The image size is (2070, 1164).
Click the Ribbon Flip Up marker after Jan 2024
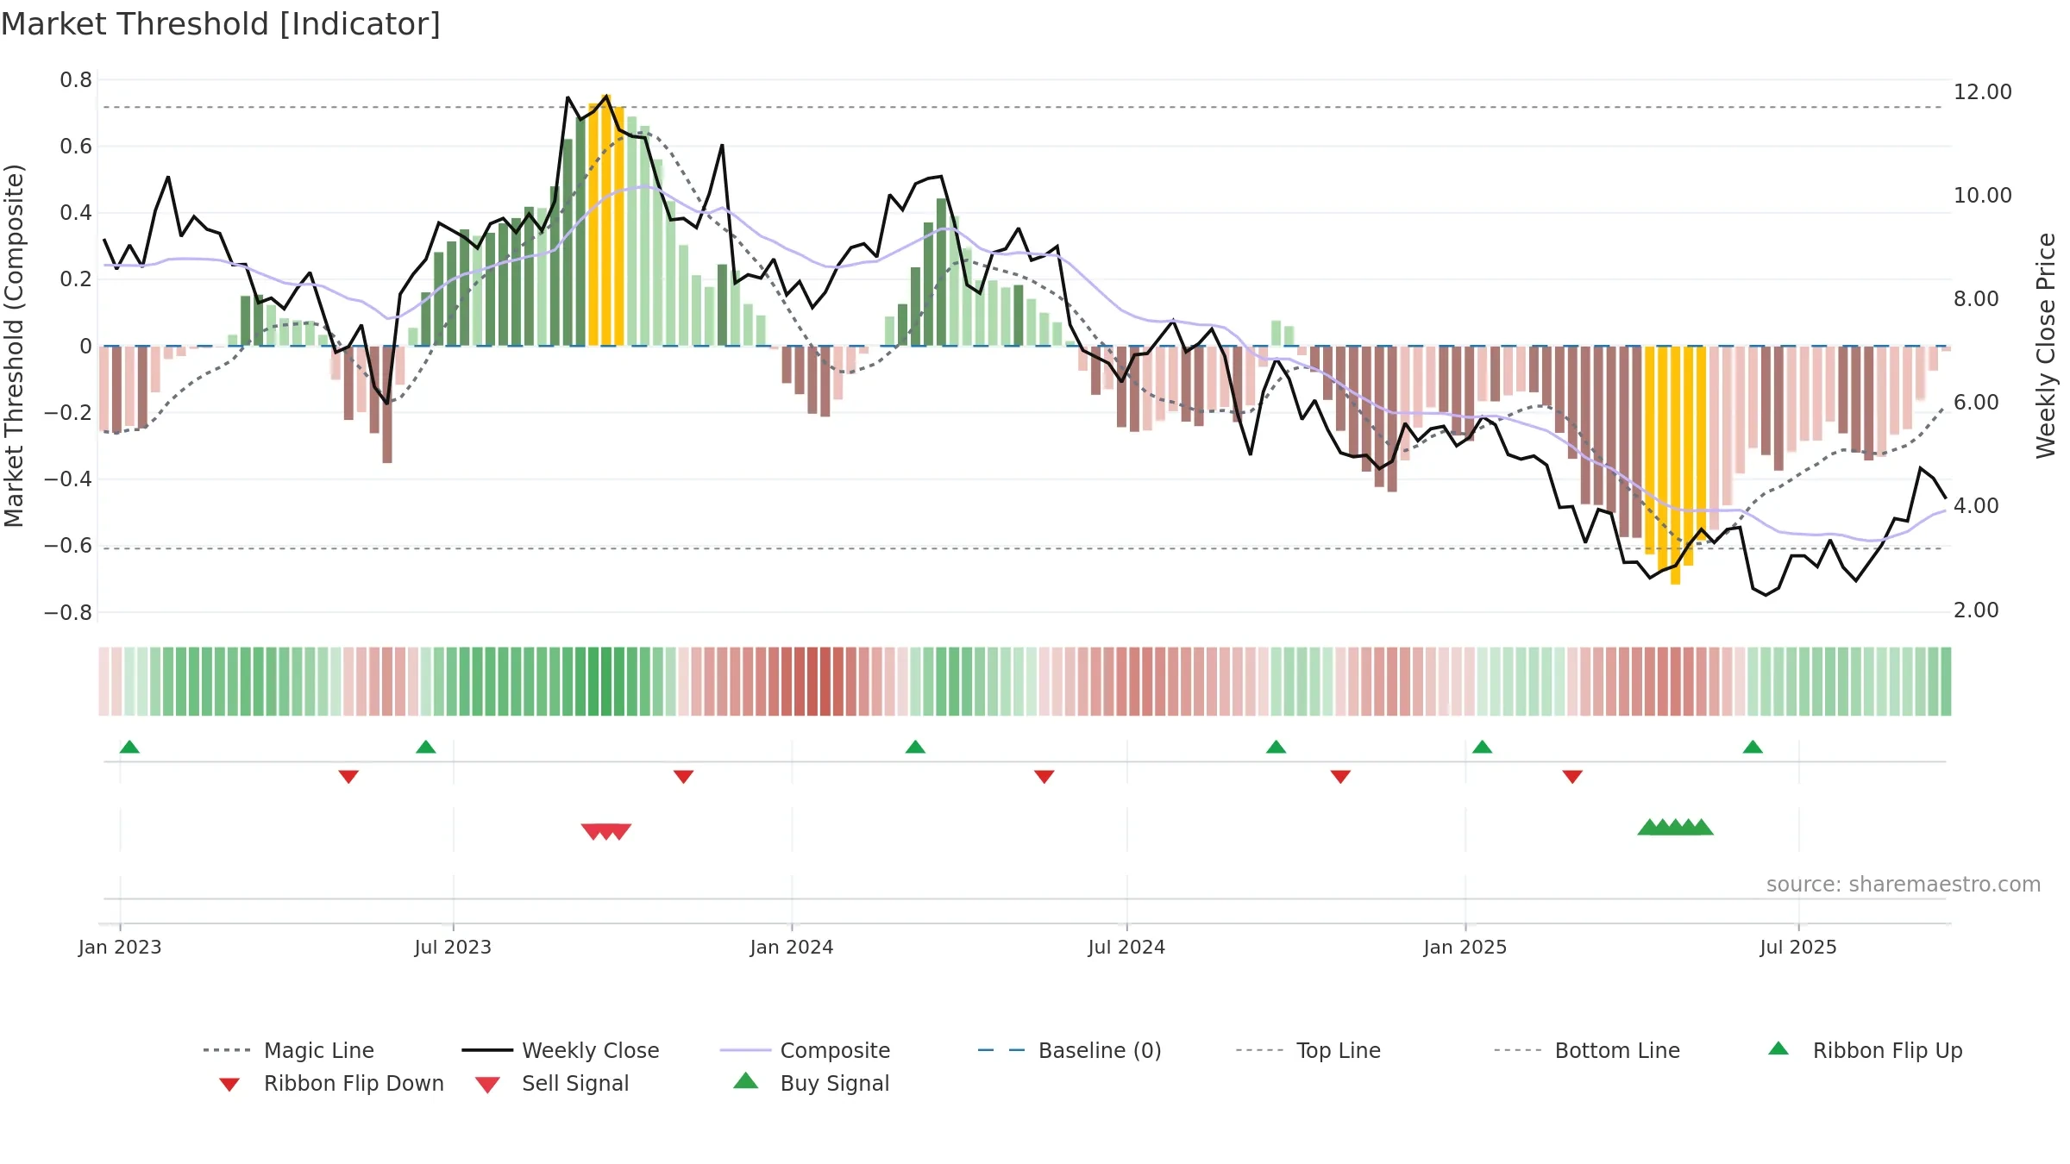915,747
